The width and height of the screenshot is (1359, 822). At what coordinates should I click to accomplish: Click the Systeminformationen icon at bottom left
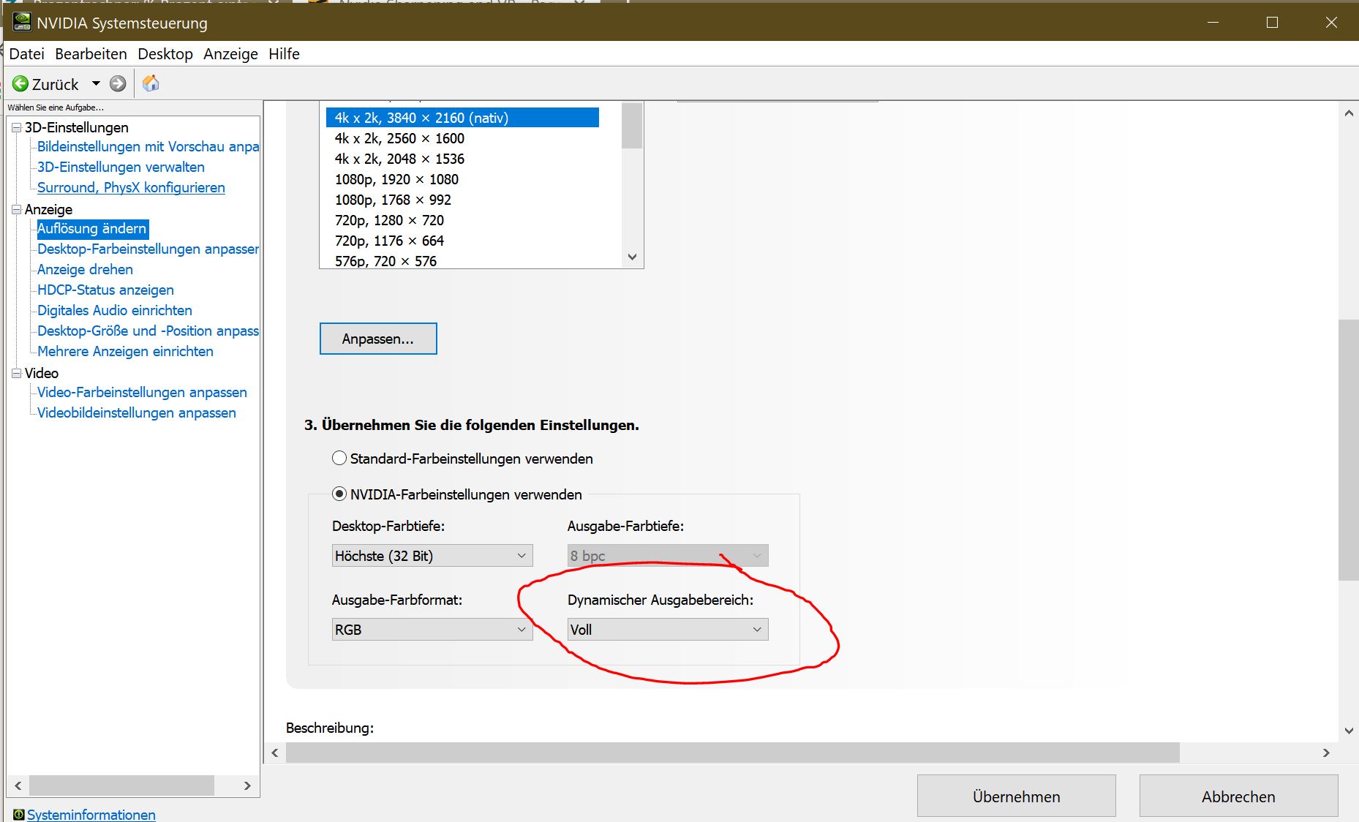[x=18, y=814]
